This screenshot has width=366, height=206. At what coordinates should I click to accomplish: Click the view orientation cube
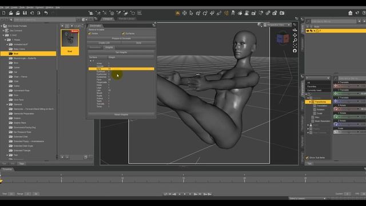pos(283,38)
